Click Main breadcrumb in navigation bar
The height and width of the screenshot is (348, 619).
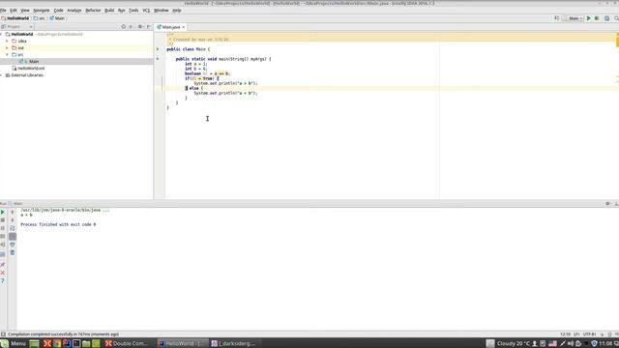pyautogui.click(x=57, y=18)
